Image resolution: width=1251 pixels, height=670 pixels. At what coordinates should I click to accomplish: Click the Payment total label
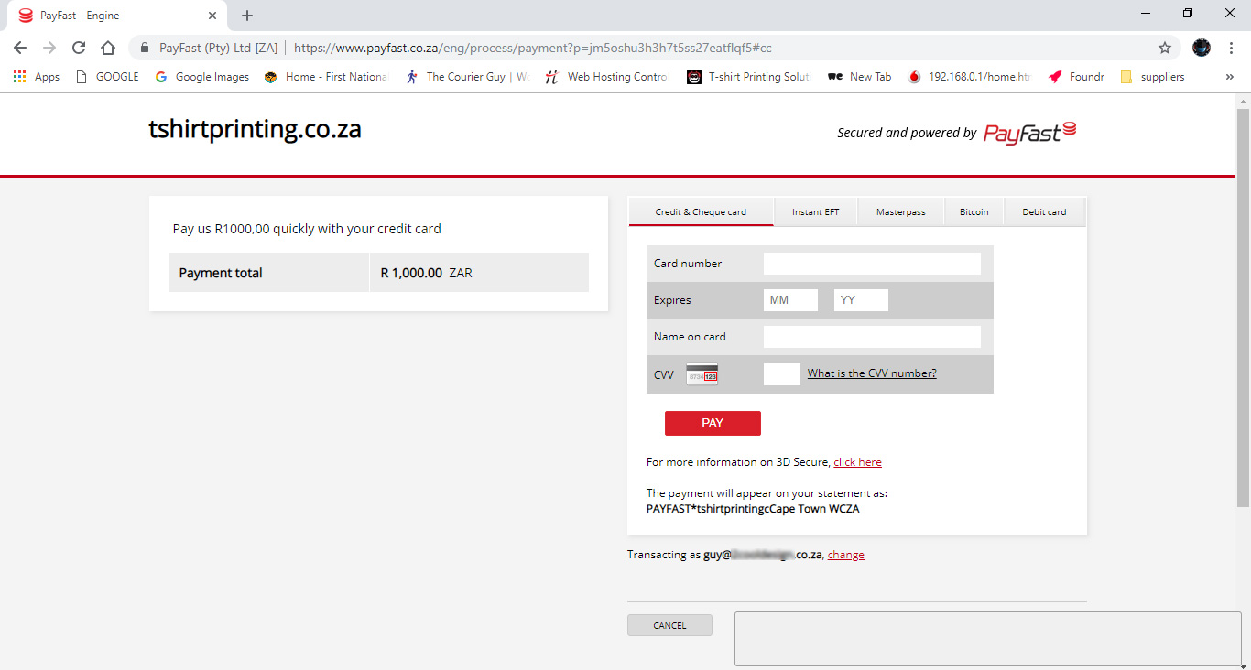tap(221, 273)
